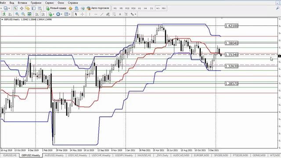Open the search magnifier in the toolbar
This screenshot has height=158, width=281.
coord(277,8)
